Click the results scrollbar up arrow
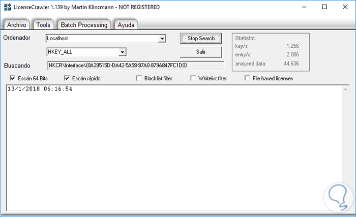Viewport: 356px width, 217px height. (345, 89)
